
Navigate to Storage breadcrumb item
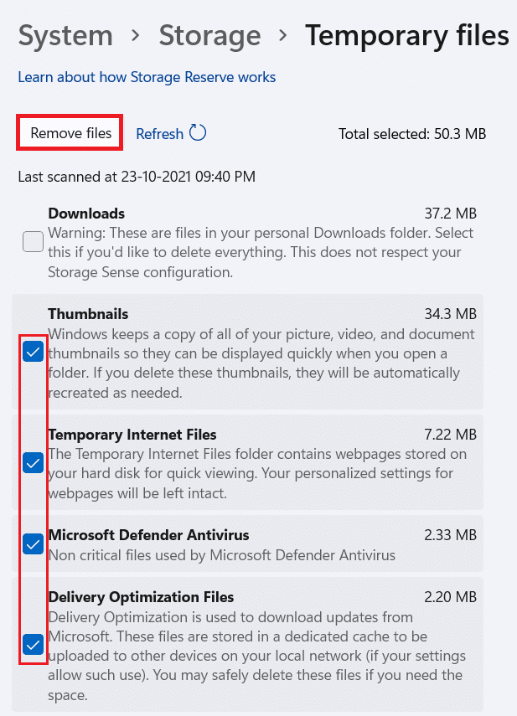pyautogui.click(x=208, y=36)
